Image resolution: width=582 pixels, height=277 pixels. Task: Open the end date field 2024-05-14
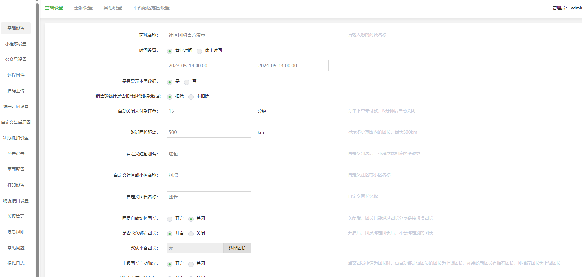tap(292, 66)
